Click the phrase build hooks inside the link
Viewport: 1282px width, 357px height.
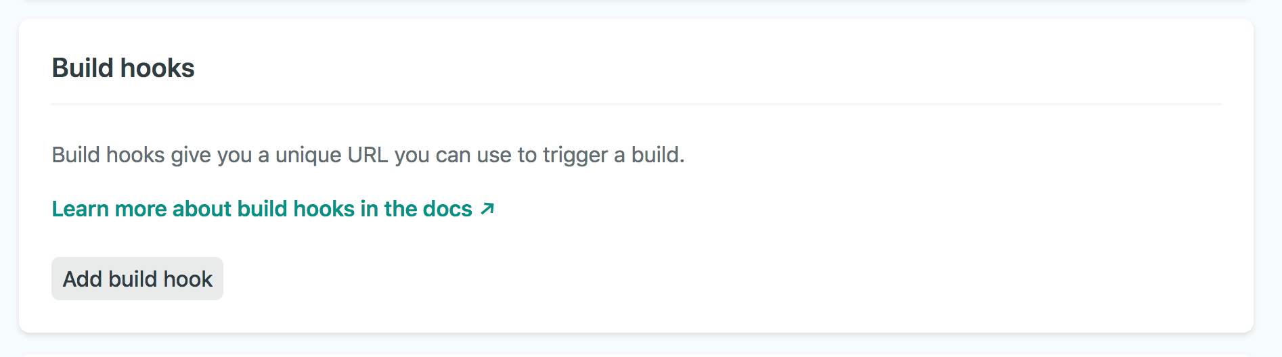coord(296,209)
